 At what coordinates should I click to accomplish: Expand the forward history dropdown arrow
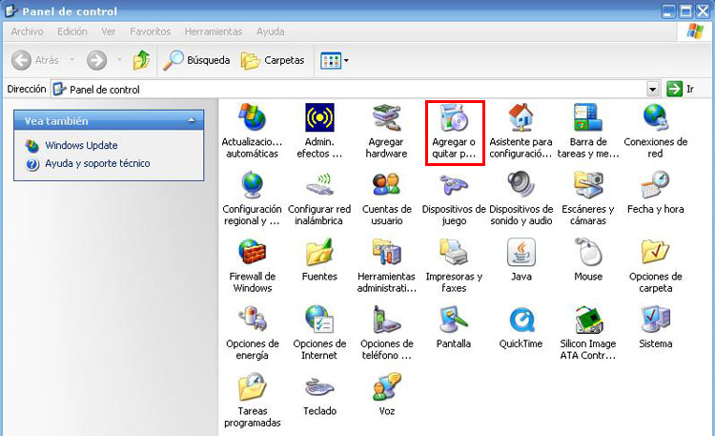click(x=119, y=60)
